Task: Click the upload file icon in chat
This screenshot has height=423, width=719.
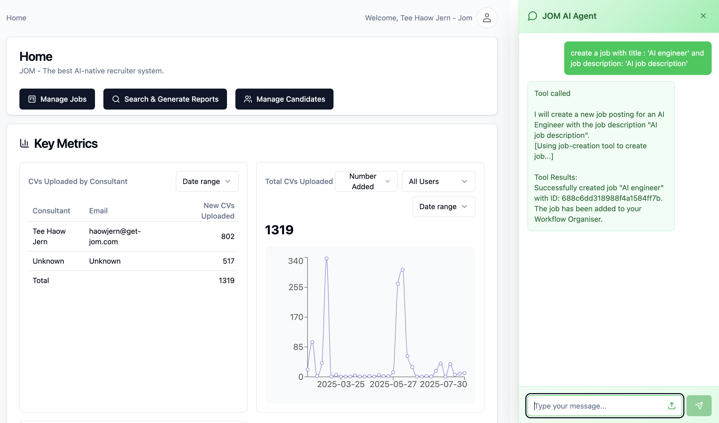Action: 672,406
